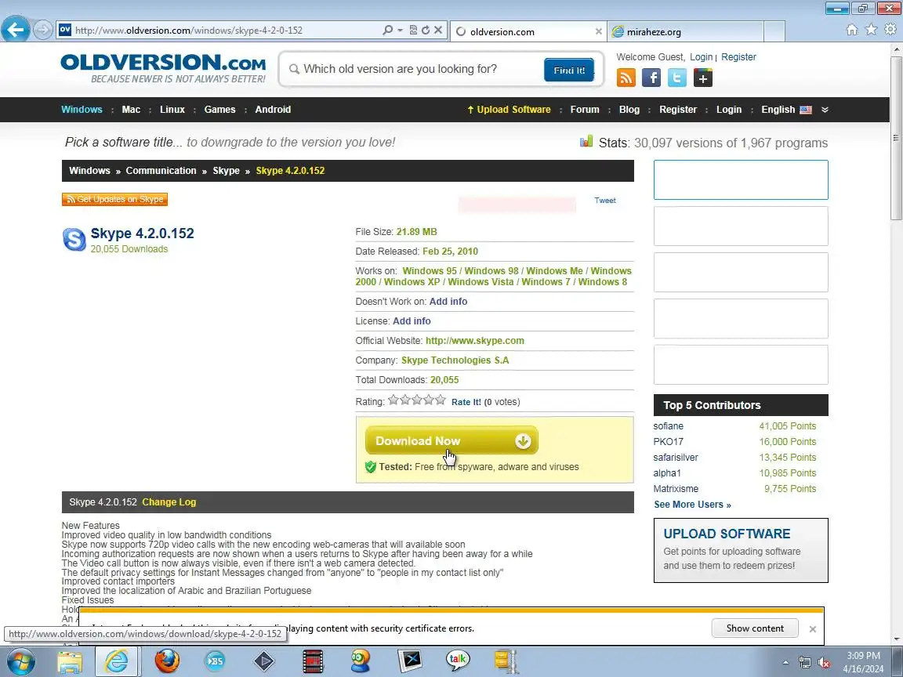Click Add info beside License
Viewport: 903px width, 677px height.
412,320
